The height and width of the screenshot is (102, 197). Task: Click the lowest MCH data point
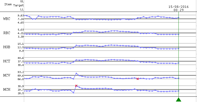(73, 93)
